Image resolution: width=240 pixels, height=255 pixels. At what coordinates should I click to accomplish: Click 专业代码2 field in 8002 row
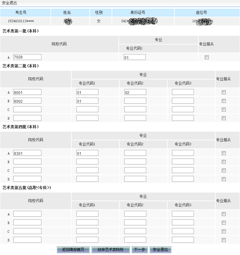[x=135, y=101]
